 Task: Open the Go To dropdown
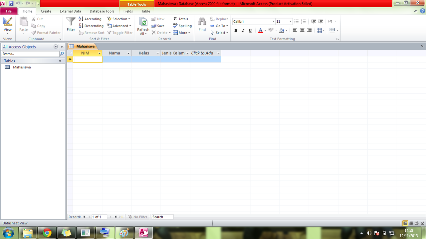(x=219, y=26)
